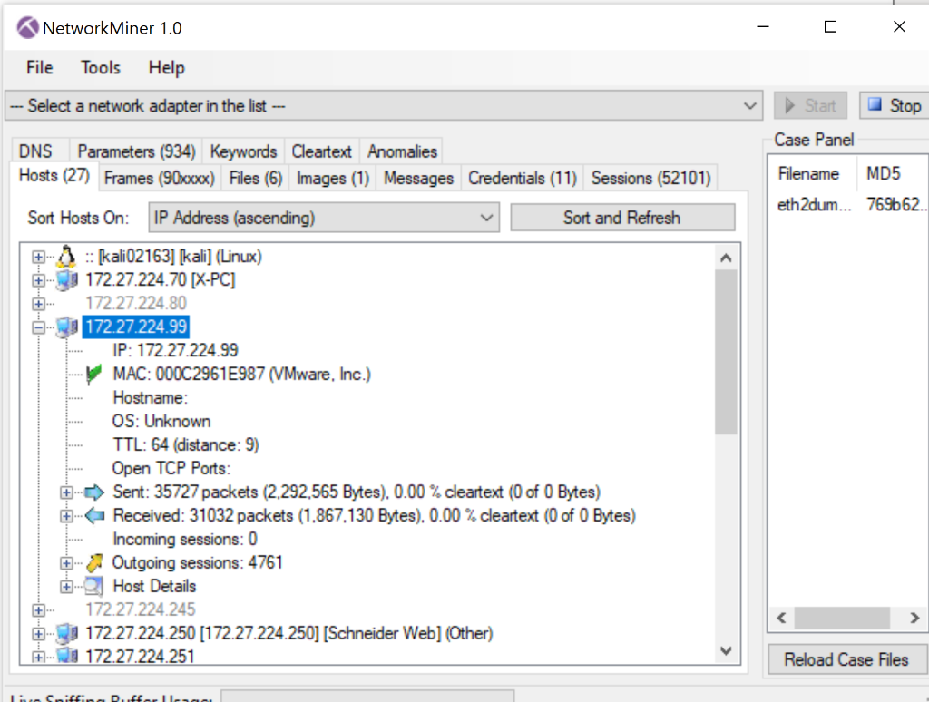Open the Help menu
929x702 pixels.
(167, 67)
